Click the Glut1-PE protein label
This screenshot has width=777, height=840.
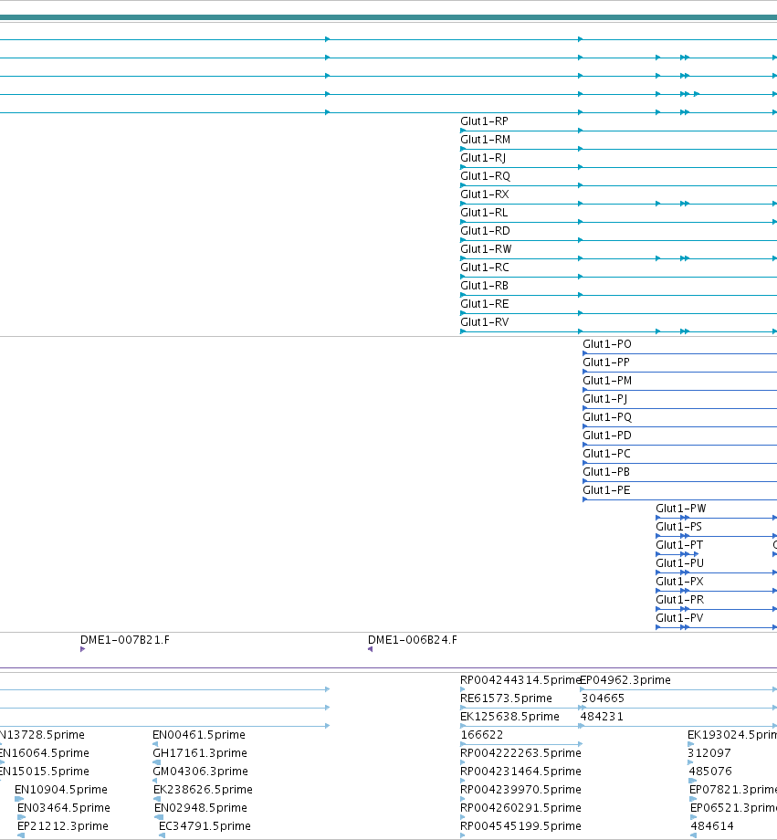(x=606, y=489)
